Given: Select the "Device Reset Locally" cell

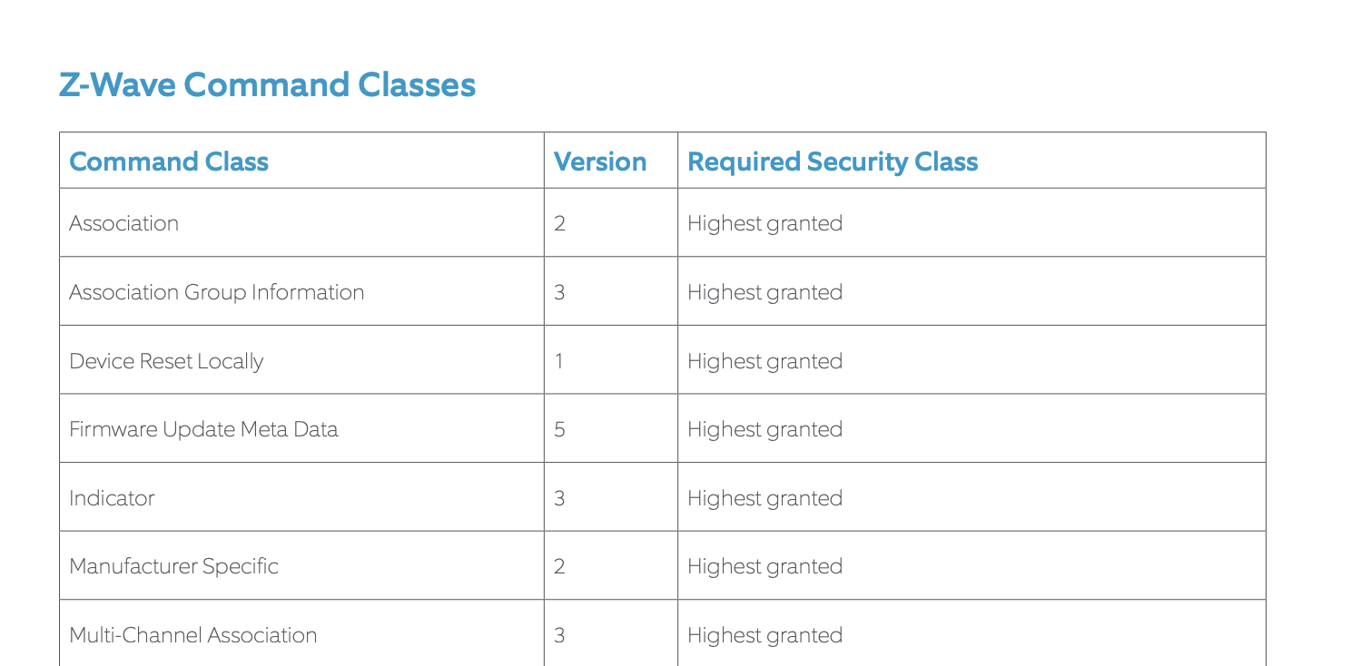Looking at the screenshot, I should [166, 361].
